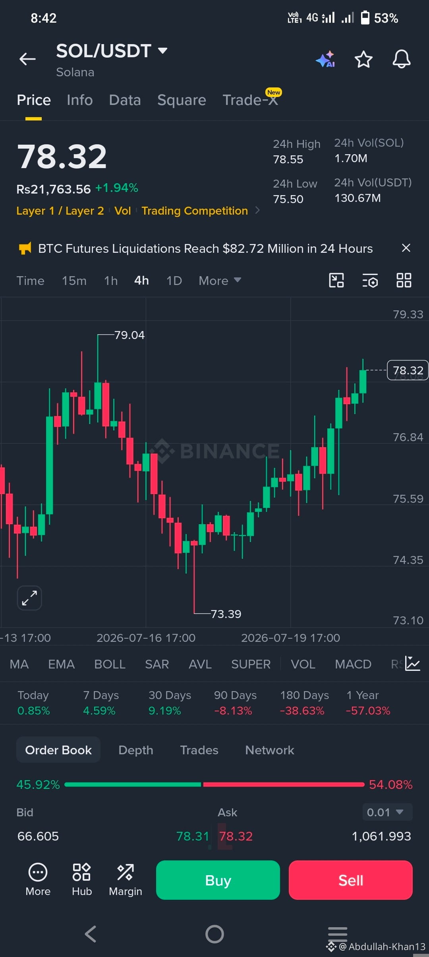Tap the 1 Year -57.03% performance
This screenshot has width=429, height=957.
(x=368, y=703)
